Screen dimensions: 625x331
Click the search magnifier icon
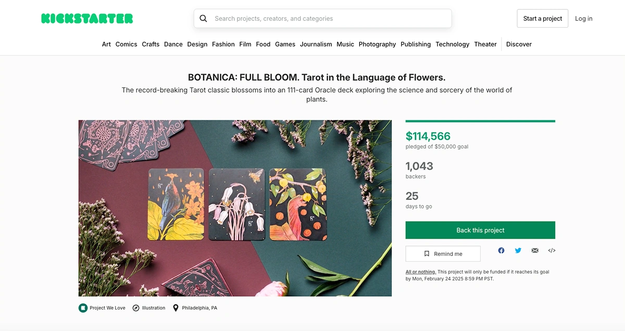point(204,19)
